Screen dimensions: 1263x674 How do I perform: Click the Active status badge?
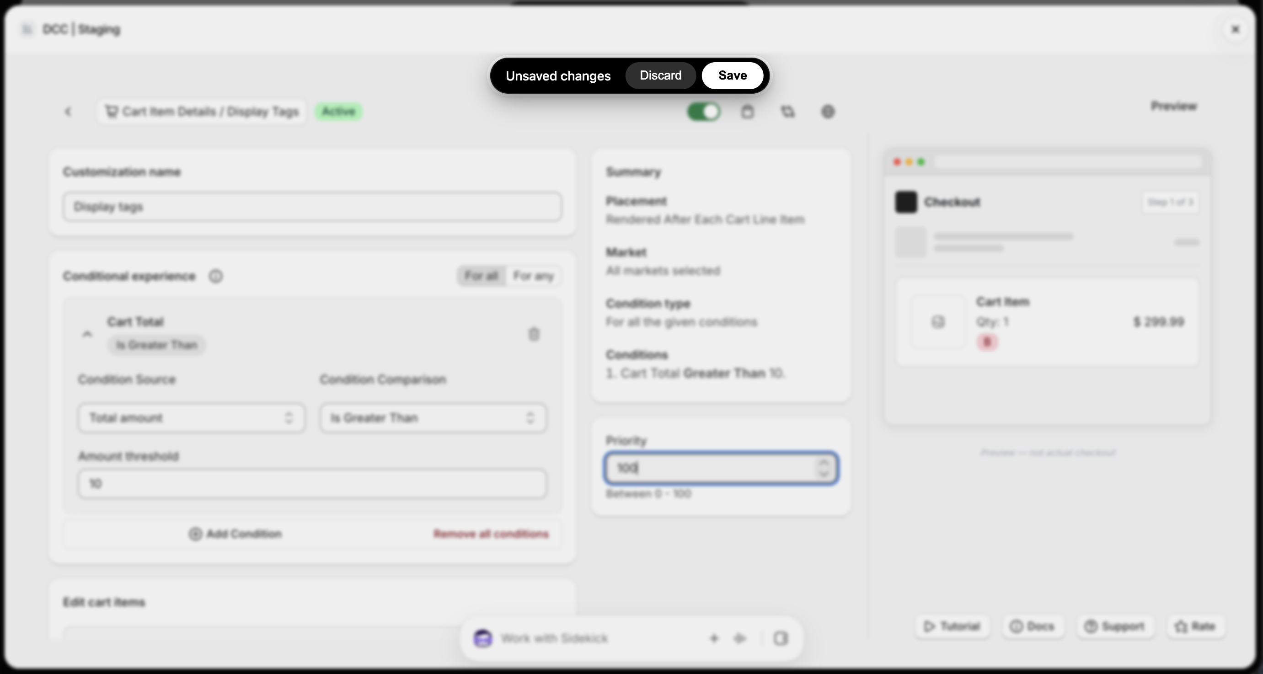point(338,112)
